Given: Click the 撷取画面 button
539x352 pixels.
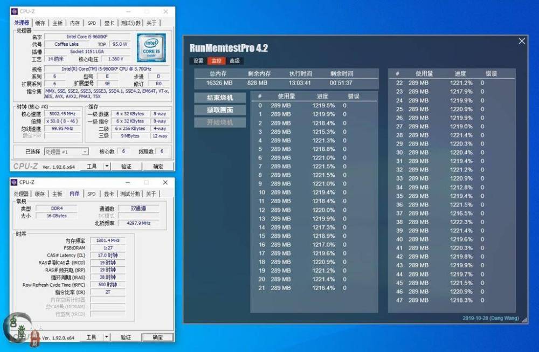Looking at the screenshot, I should coord(220,110).
